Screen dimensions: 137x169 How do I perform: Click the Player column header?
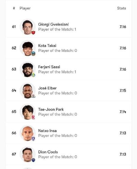25,8
